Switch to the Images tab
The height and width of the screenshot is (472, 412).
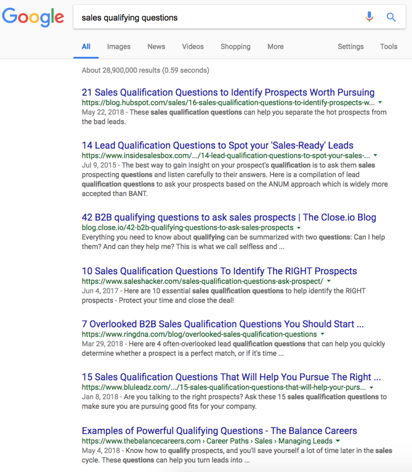click(x=119, y=47)
